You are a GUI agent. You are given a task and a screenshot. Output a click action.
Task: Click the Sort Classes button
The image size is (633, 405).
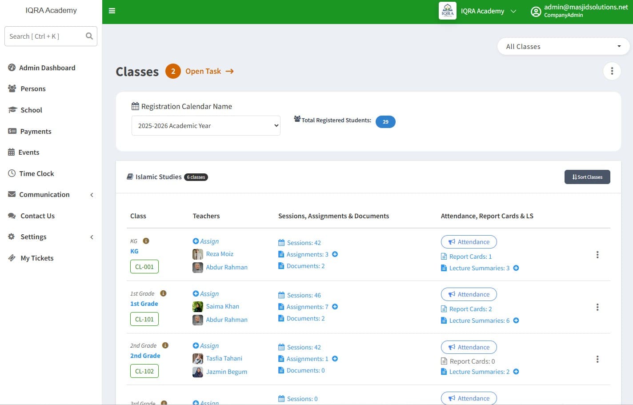tap(587, 177)
